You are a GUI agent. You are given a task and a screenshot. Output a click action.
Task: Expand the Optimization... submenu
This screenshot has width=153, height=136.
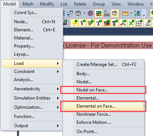(x=32, y=107)
